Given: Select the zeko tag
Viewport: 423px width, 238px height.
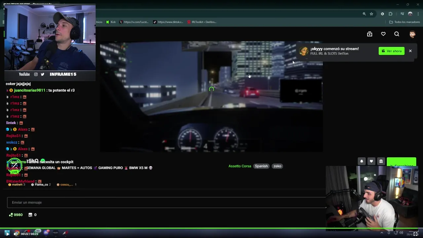Looking at the screenshot, I should coord(277,166).
